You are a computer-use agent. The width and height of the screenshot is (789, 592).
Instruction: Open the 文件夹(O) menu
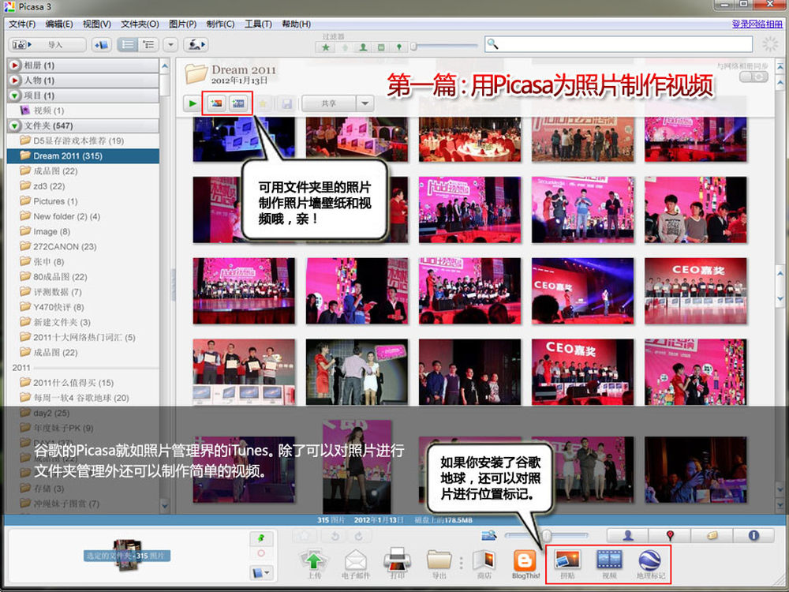[x=140, y=24]
